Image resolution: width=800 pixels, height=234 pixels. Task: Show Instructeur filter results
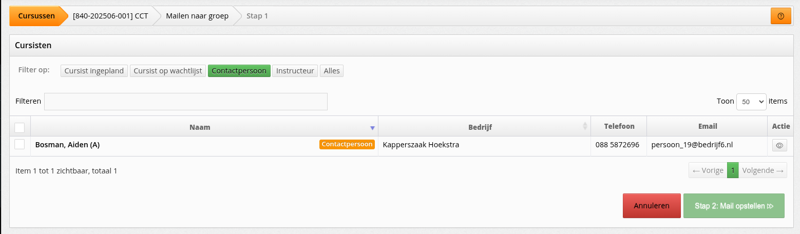coord(295,71)
